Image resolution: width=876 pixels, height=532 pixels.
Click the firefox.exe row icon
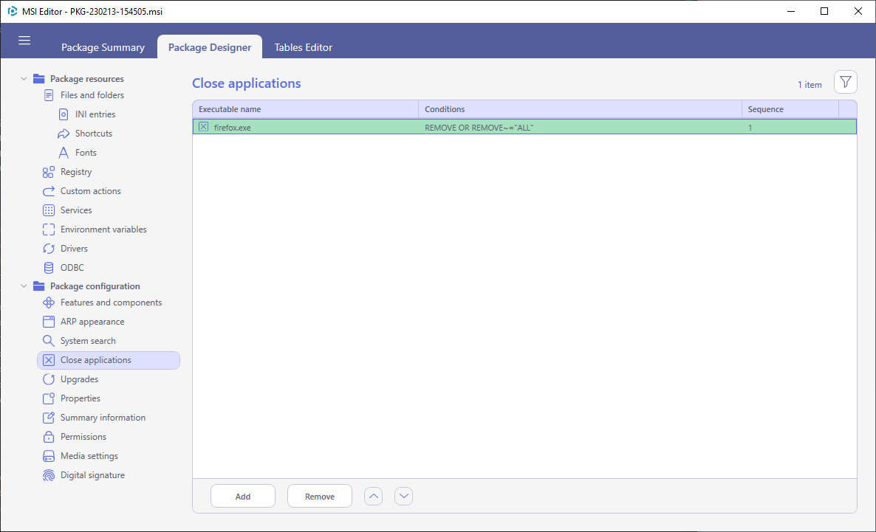(203, 127)
